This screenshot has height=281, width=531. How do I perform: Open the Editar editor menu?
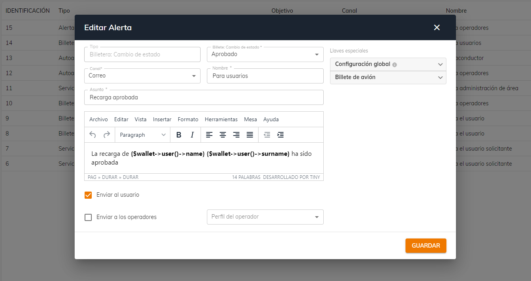[x=121, y=119]
